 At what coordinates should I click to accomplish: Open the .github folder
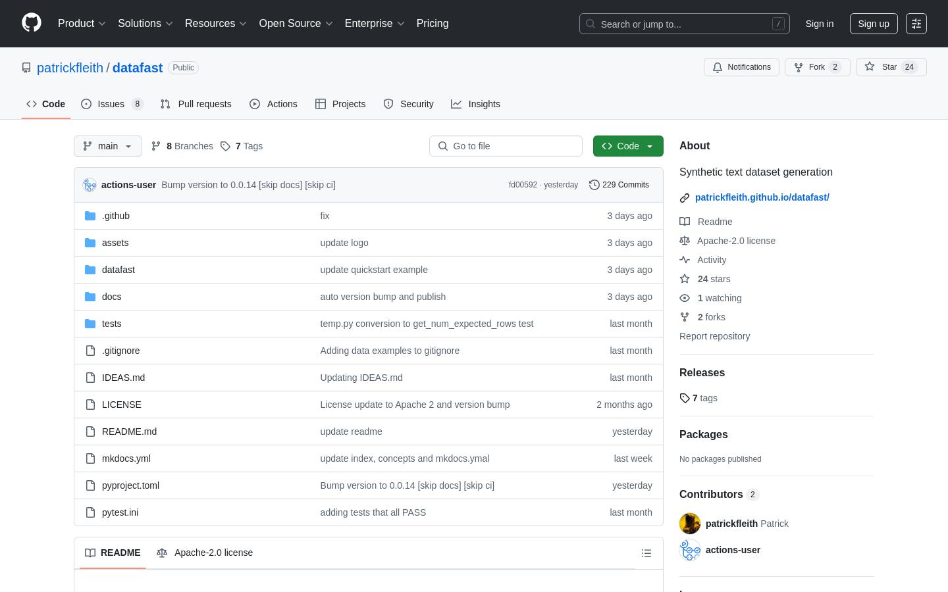[x=116, y=216]
